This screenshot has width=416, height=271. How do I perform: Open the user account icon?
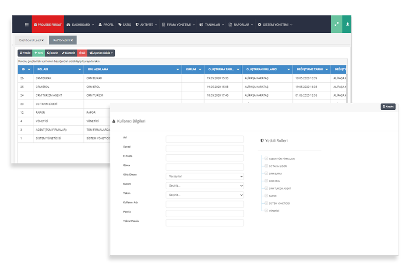pyautogui.click(x=348, y=24)
